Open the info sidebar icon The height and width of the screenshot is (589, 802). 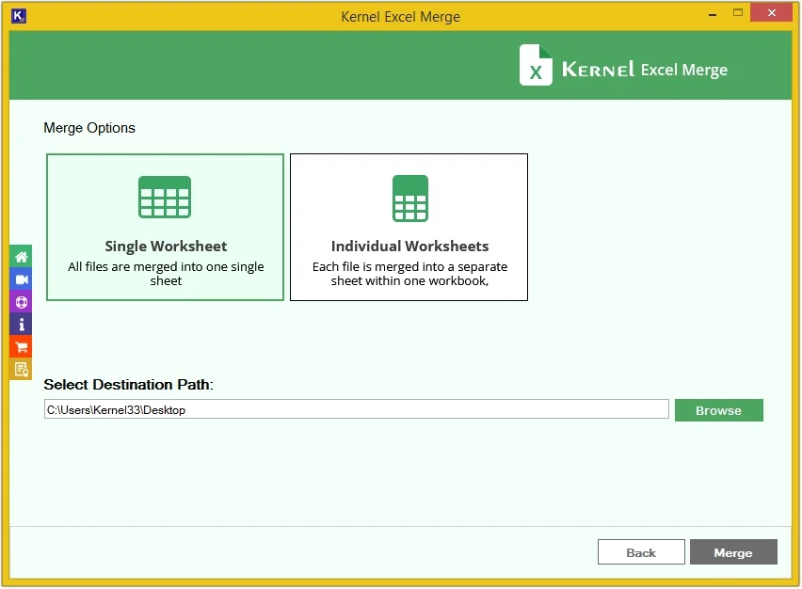pos(21,325)
